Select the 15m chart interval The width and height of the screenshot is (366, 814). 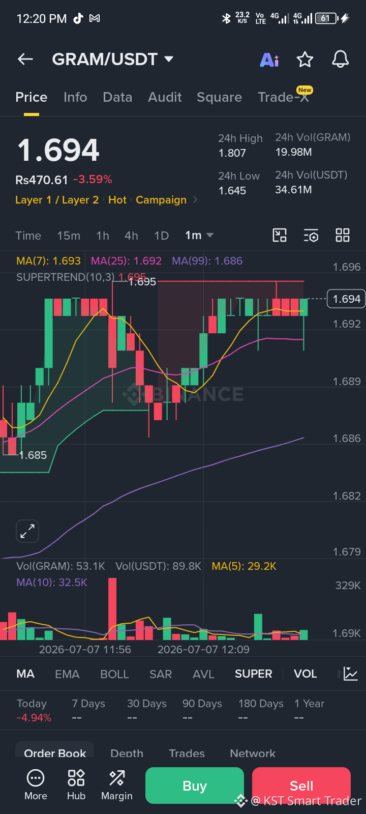point(69,236)
